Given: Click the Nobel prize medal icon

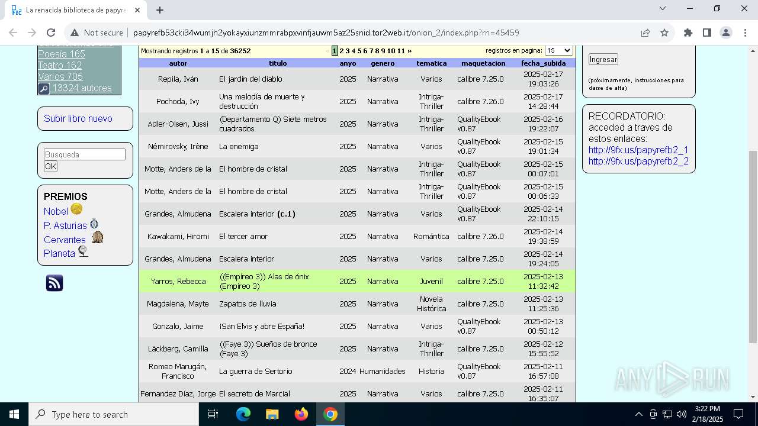Looking at the screenshot, I should [x=76, y=209].
